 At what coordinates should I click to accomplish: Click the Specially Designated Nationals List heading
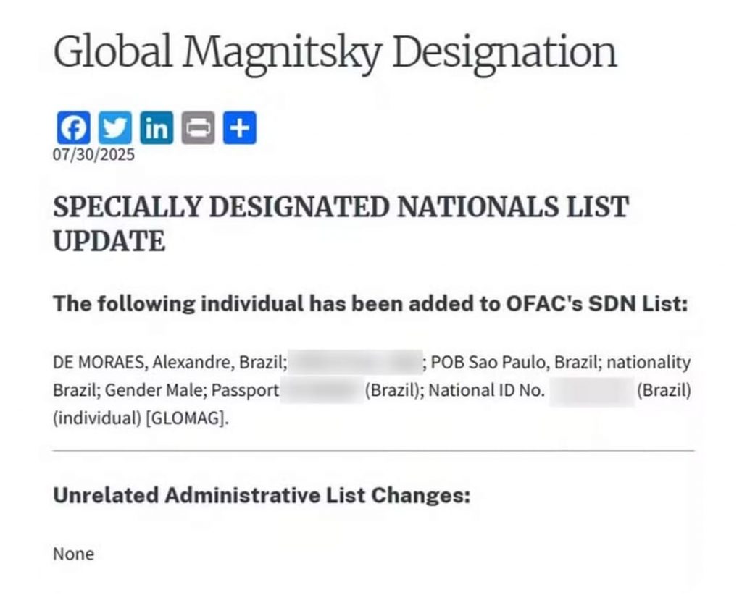point(341,224)
